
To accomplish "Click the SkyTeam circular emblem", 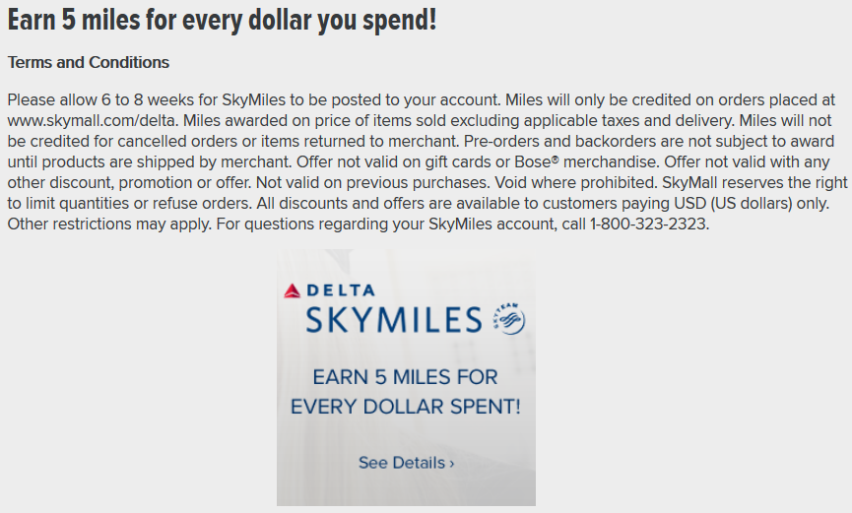I will click(508, 318).
